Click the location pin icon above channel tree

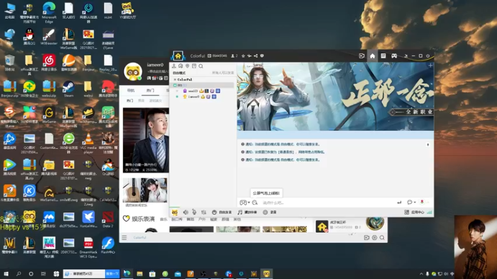188,66
